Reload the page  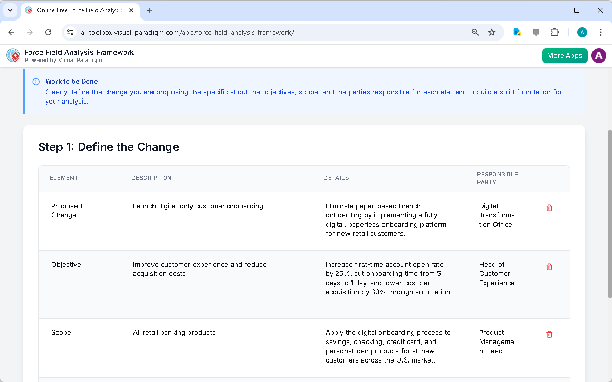[x=48, y=32]
